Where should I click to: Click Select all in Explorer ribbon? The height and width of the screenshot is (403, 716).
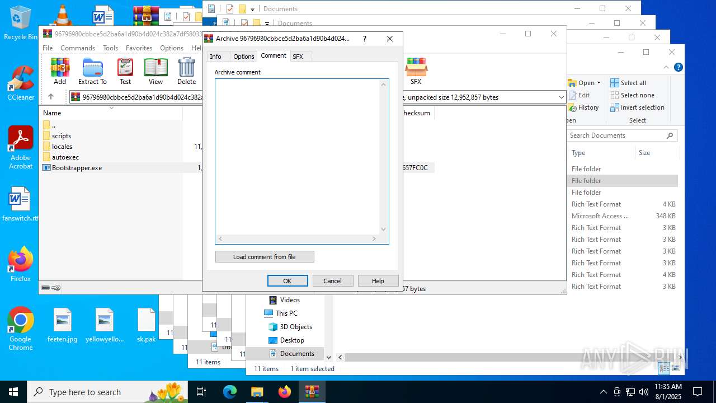pos(628,83)
